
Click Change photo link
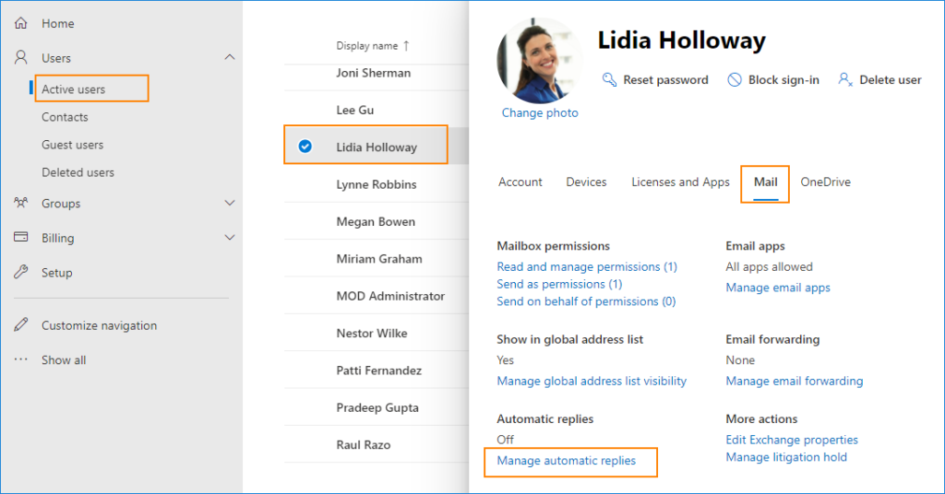click(539, 112)
